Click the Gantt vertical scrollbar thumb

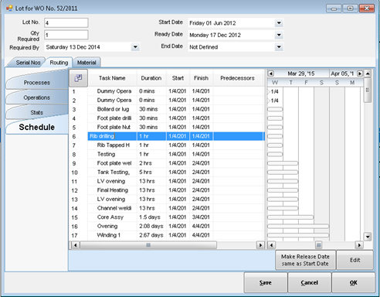tap(368, 90)
